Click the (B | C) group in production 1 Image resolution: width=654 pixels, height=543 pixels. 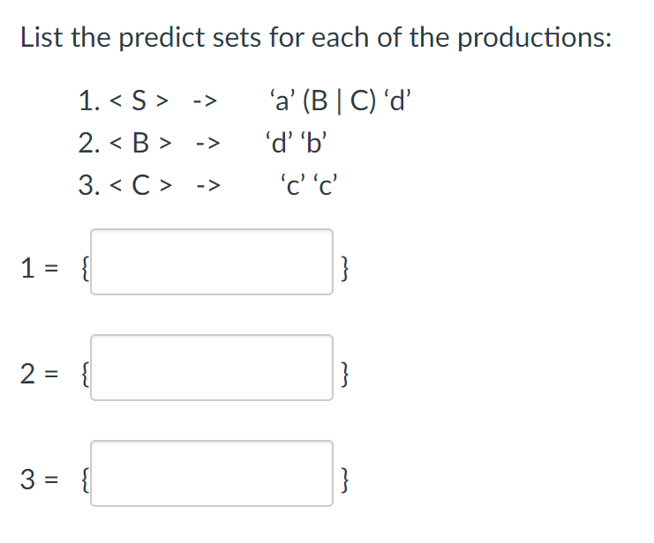click(339, 100)
